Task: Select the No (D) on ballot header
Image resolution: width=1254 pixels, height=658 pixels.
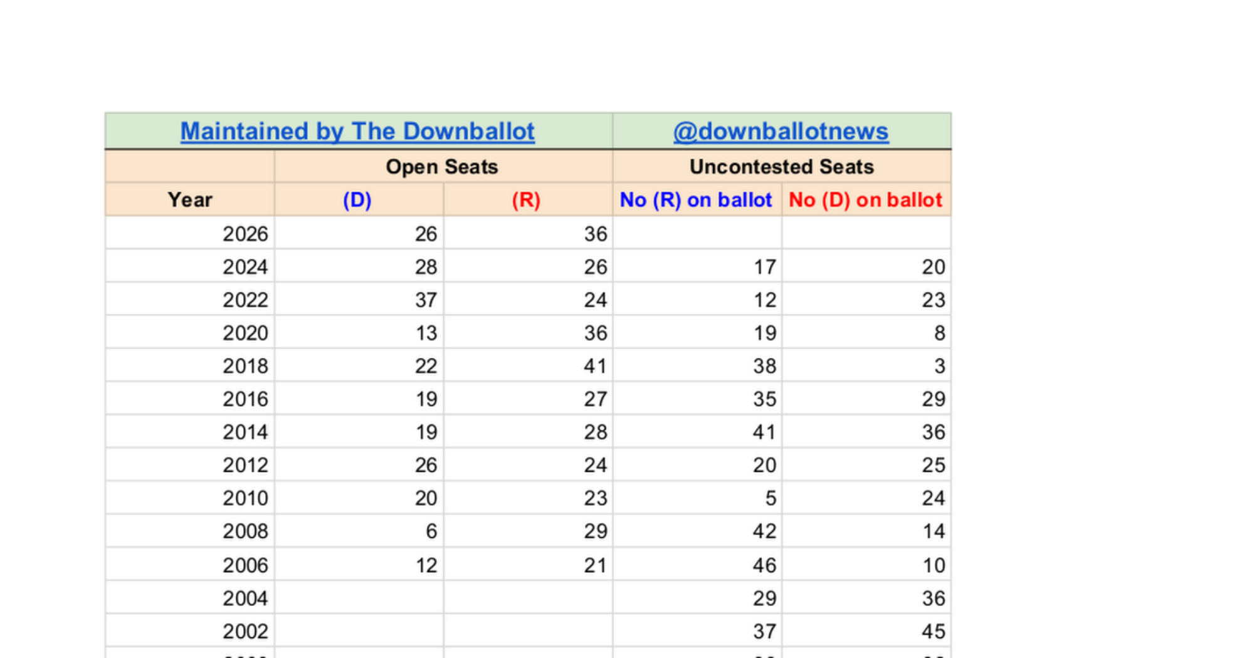Action: pos(865,200)
